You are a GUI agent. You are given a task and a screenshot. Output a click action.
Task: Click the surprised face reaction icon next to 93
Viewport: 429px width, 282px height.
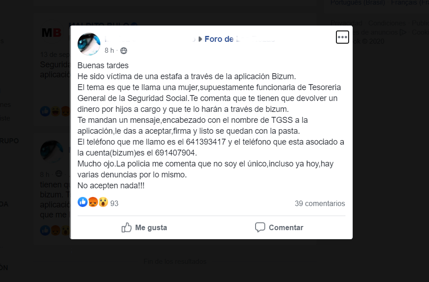tap(103, 202)
